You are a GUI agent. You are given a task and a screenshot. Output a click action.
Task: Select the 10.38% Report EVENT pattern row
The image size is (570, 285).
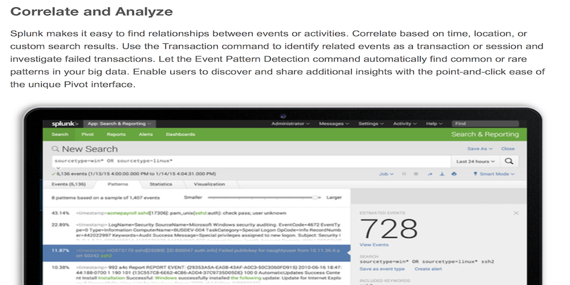(x=197, y=273)
